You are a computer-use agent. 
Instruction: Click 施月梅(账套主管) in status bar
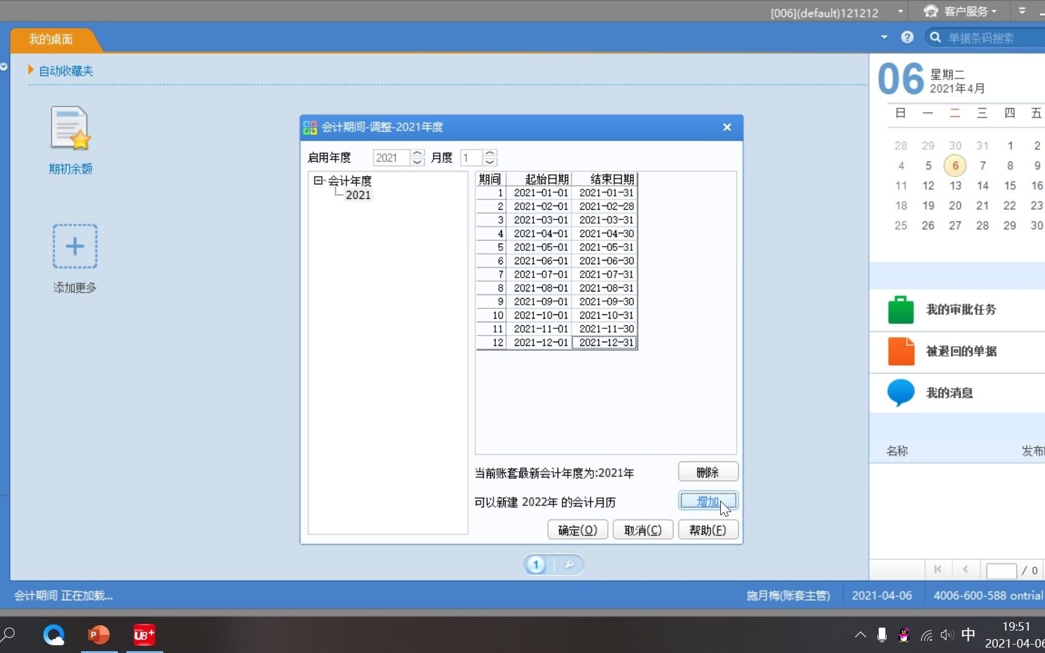coord(789,596)
